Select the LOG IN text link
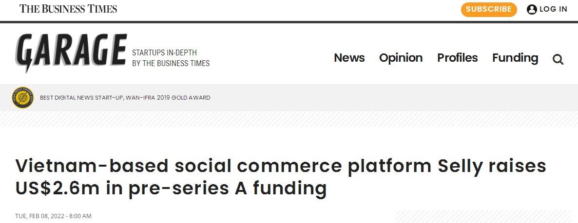578x223 pixels. pyautogui.click(x=553, y=9)
